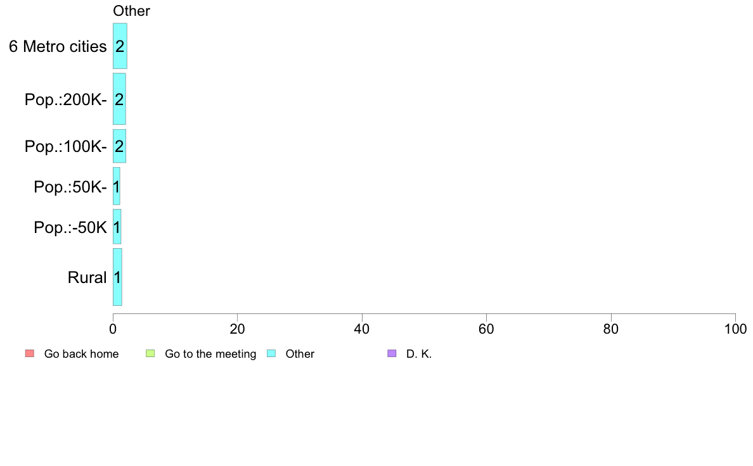Select the Pop.:200K- bar
The image size is (753, 466).
tap(120, 99)
